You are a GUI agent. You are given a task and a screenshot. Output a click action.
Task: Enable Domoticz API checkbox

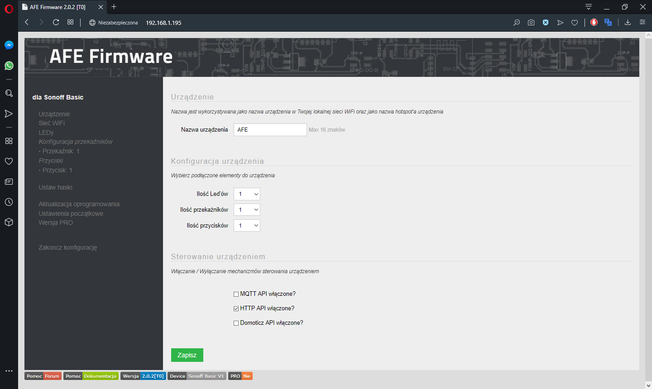(x=236, y=323)
